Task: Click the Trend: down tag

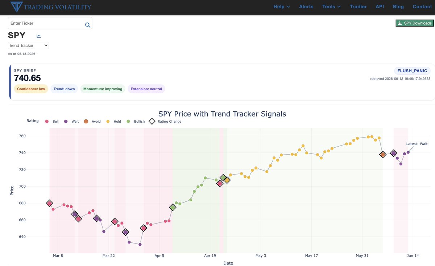Action: click(64, 89)
